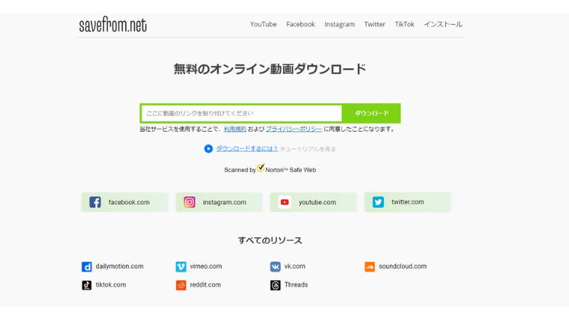Click the Twitter bird icon in twitter.com card

(378, 202)
